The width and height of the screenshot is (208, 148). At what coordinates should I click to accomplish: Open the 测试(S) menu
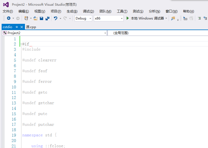point(138,11)
